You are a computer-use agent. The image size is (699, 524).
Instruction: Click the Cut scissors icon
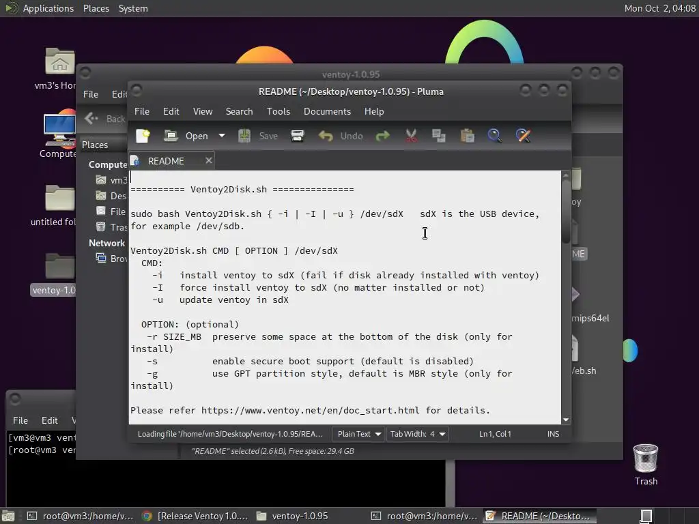(x=411, y=136)
